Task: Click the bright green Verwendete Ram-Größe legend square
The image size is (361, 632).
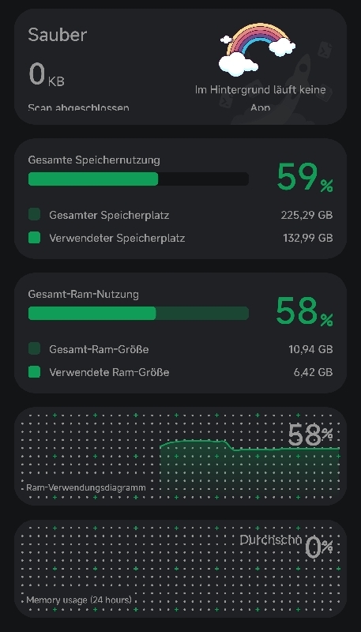Action: pyautogui.click(x=34, y=372)
